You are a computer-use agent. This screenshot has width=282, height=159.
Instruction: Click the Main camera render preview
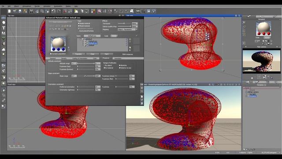[x=261, y=61]
